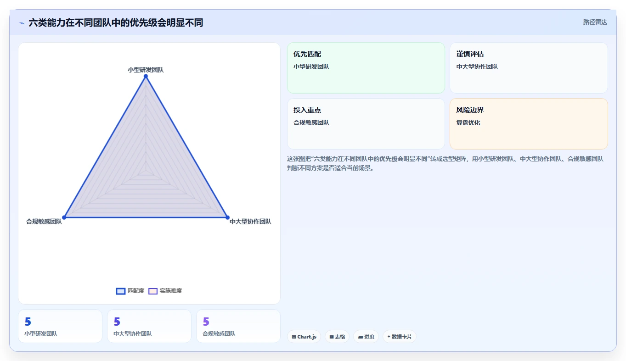Toggle the 匹配度 legend entry
626x361 pixels.
[x=130, y=291]
